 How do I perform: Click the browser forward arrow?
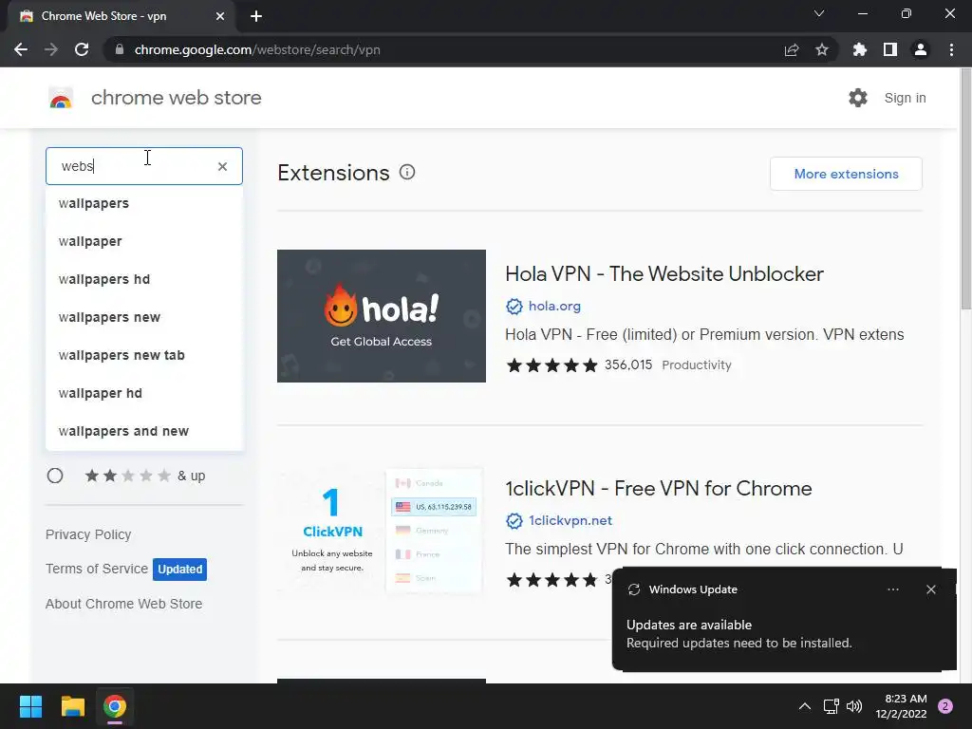51,49
